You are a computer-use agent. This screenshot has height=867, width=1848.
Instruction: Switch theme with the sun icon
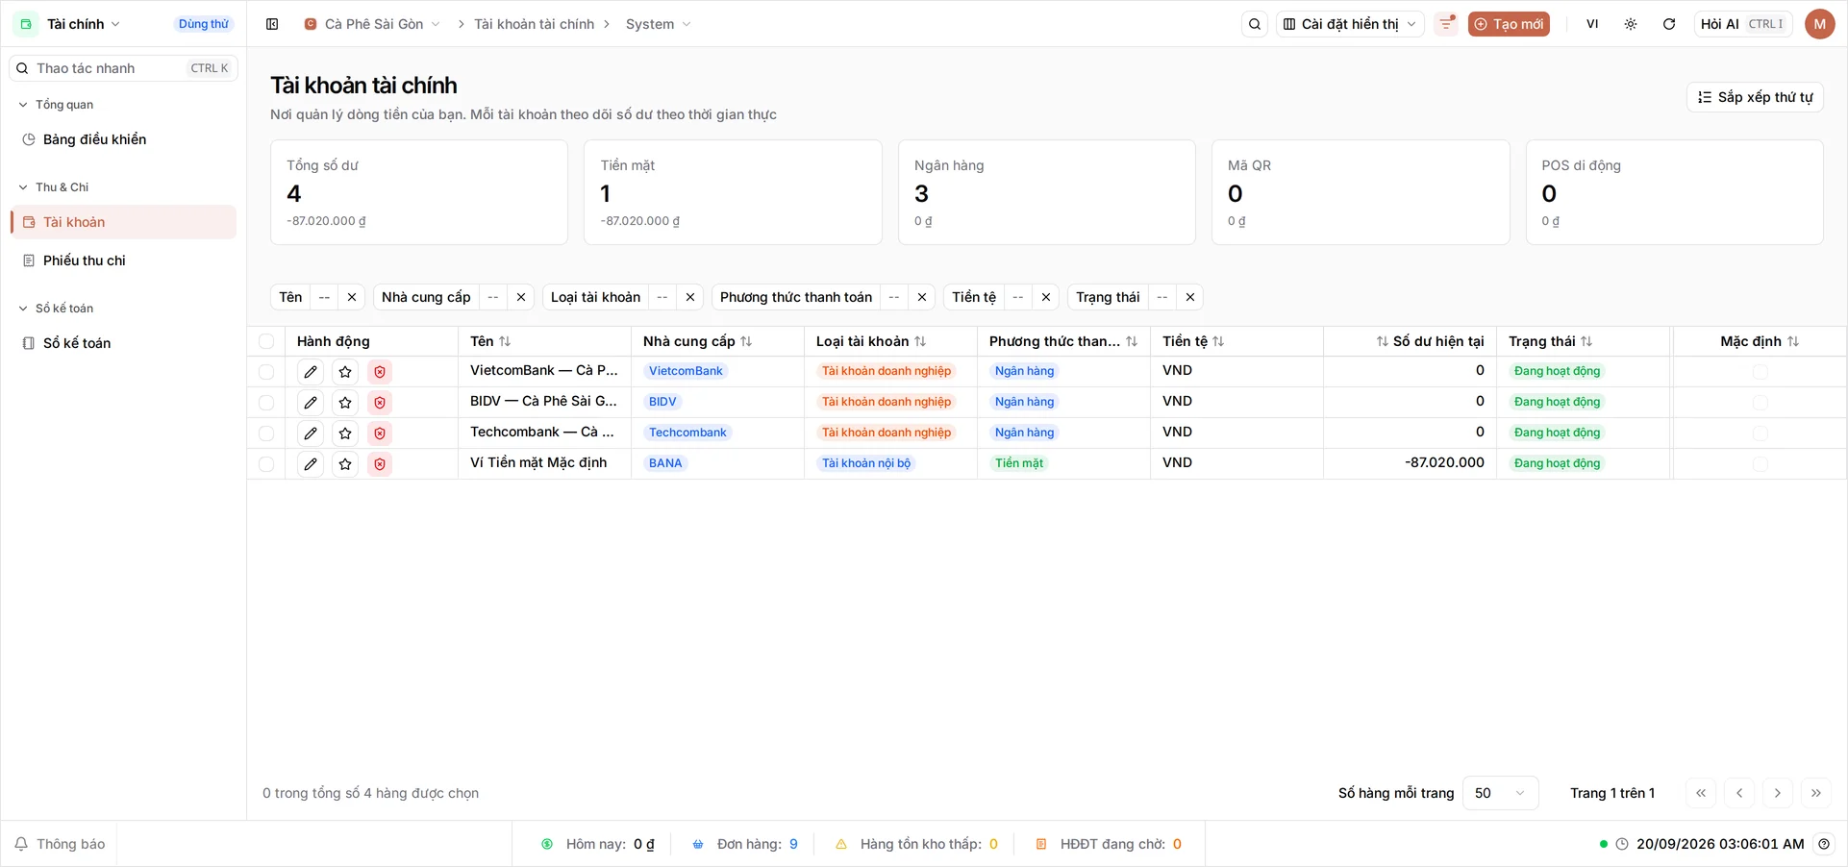tap(1631, 24)
